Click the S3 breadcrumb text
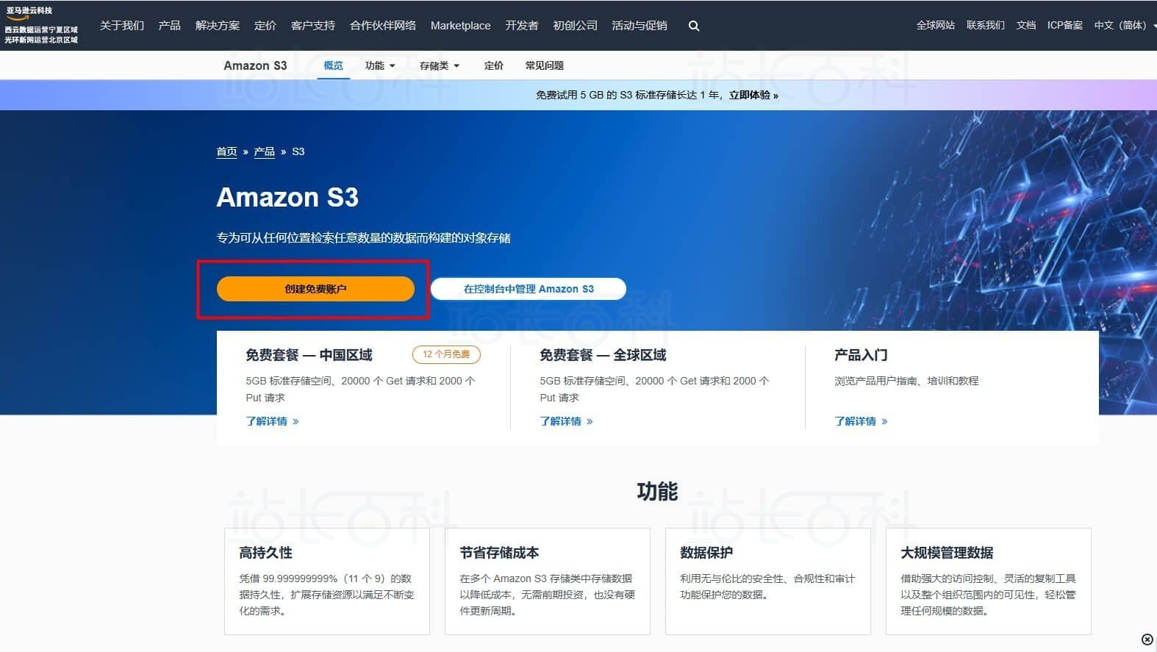Image resolution: width=1157 pixels, height=652 pixels. [x=298, y=151]
